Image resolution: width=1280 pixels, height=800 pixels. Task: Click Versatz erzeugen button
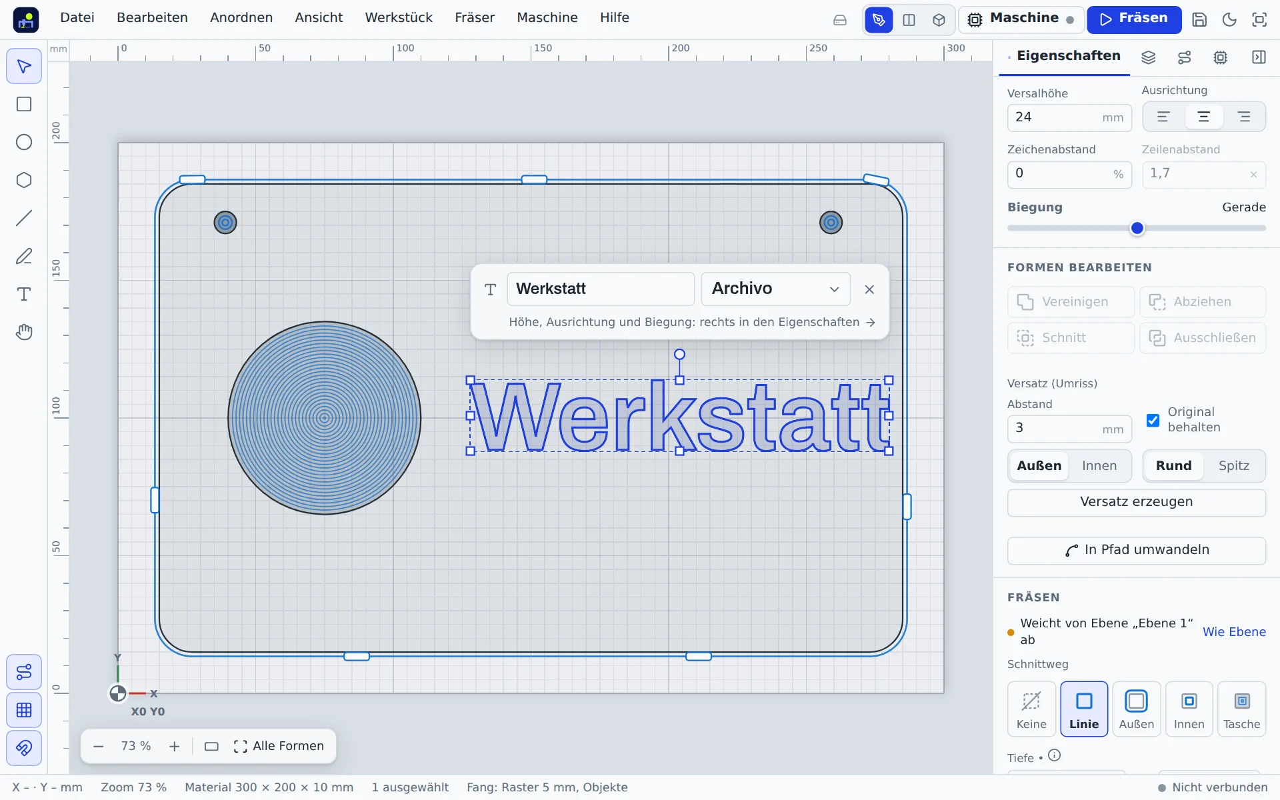(1136, 503)
